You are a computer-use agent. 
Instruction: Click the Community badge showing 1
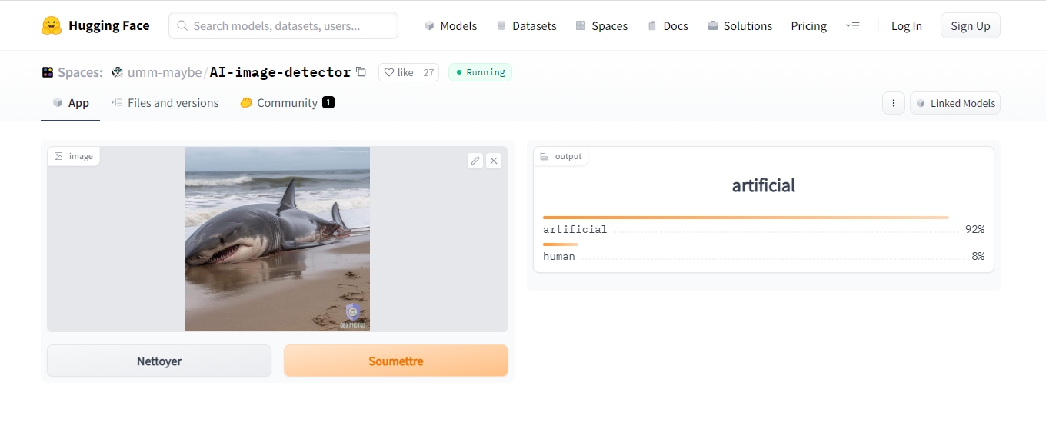(328, 102)
